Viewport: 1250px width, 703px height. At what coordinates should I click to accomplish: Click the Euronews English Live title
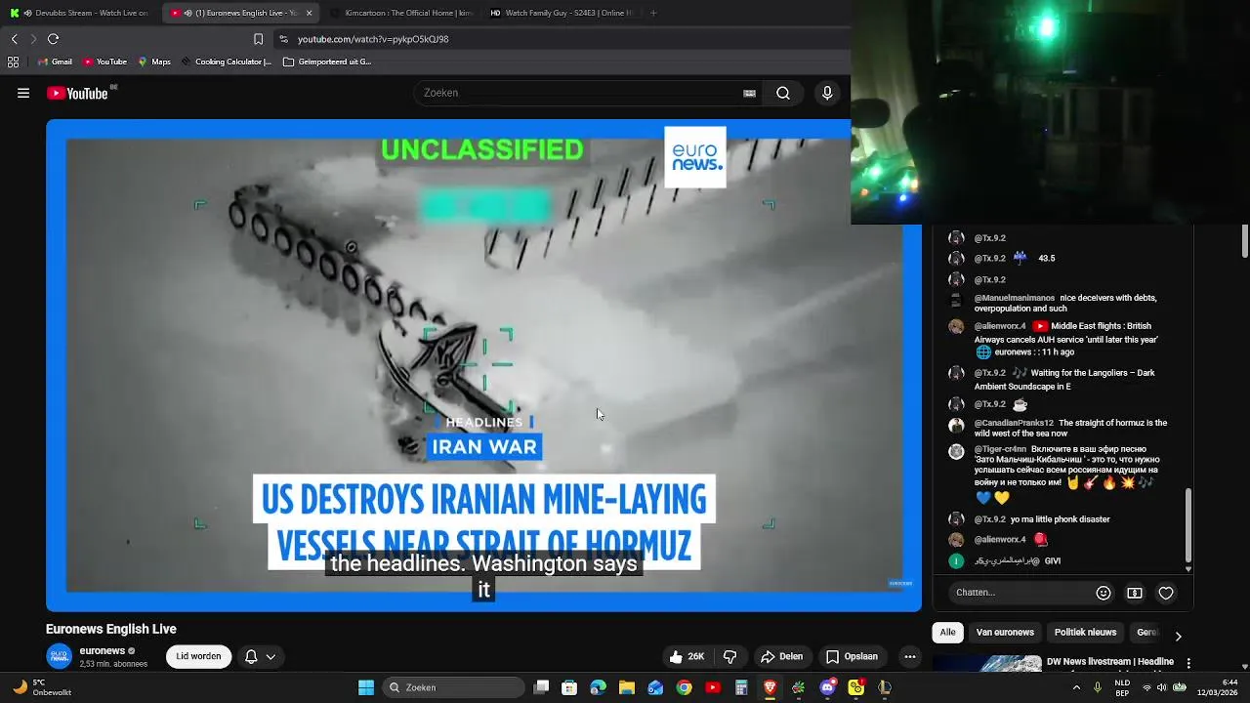pyautogui.click(x=111, y=629)
